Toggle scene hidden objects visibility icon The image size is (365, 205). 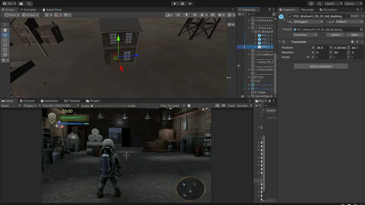coord(213,15)
